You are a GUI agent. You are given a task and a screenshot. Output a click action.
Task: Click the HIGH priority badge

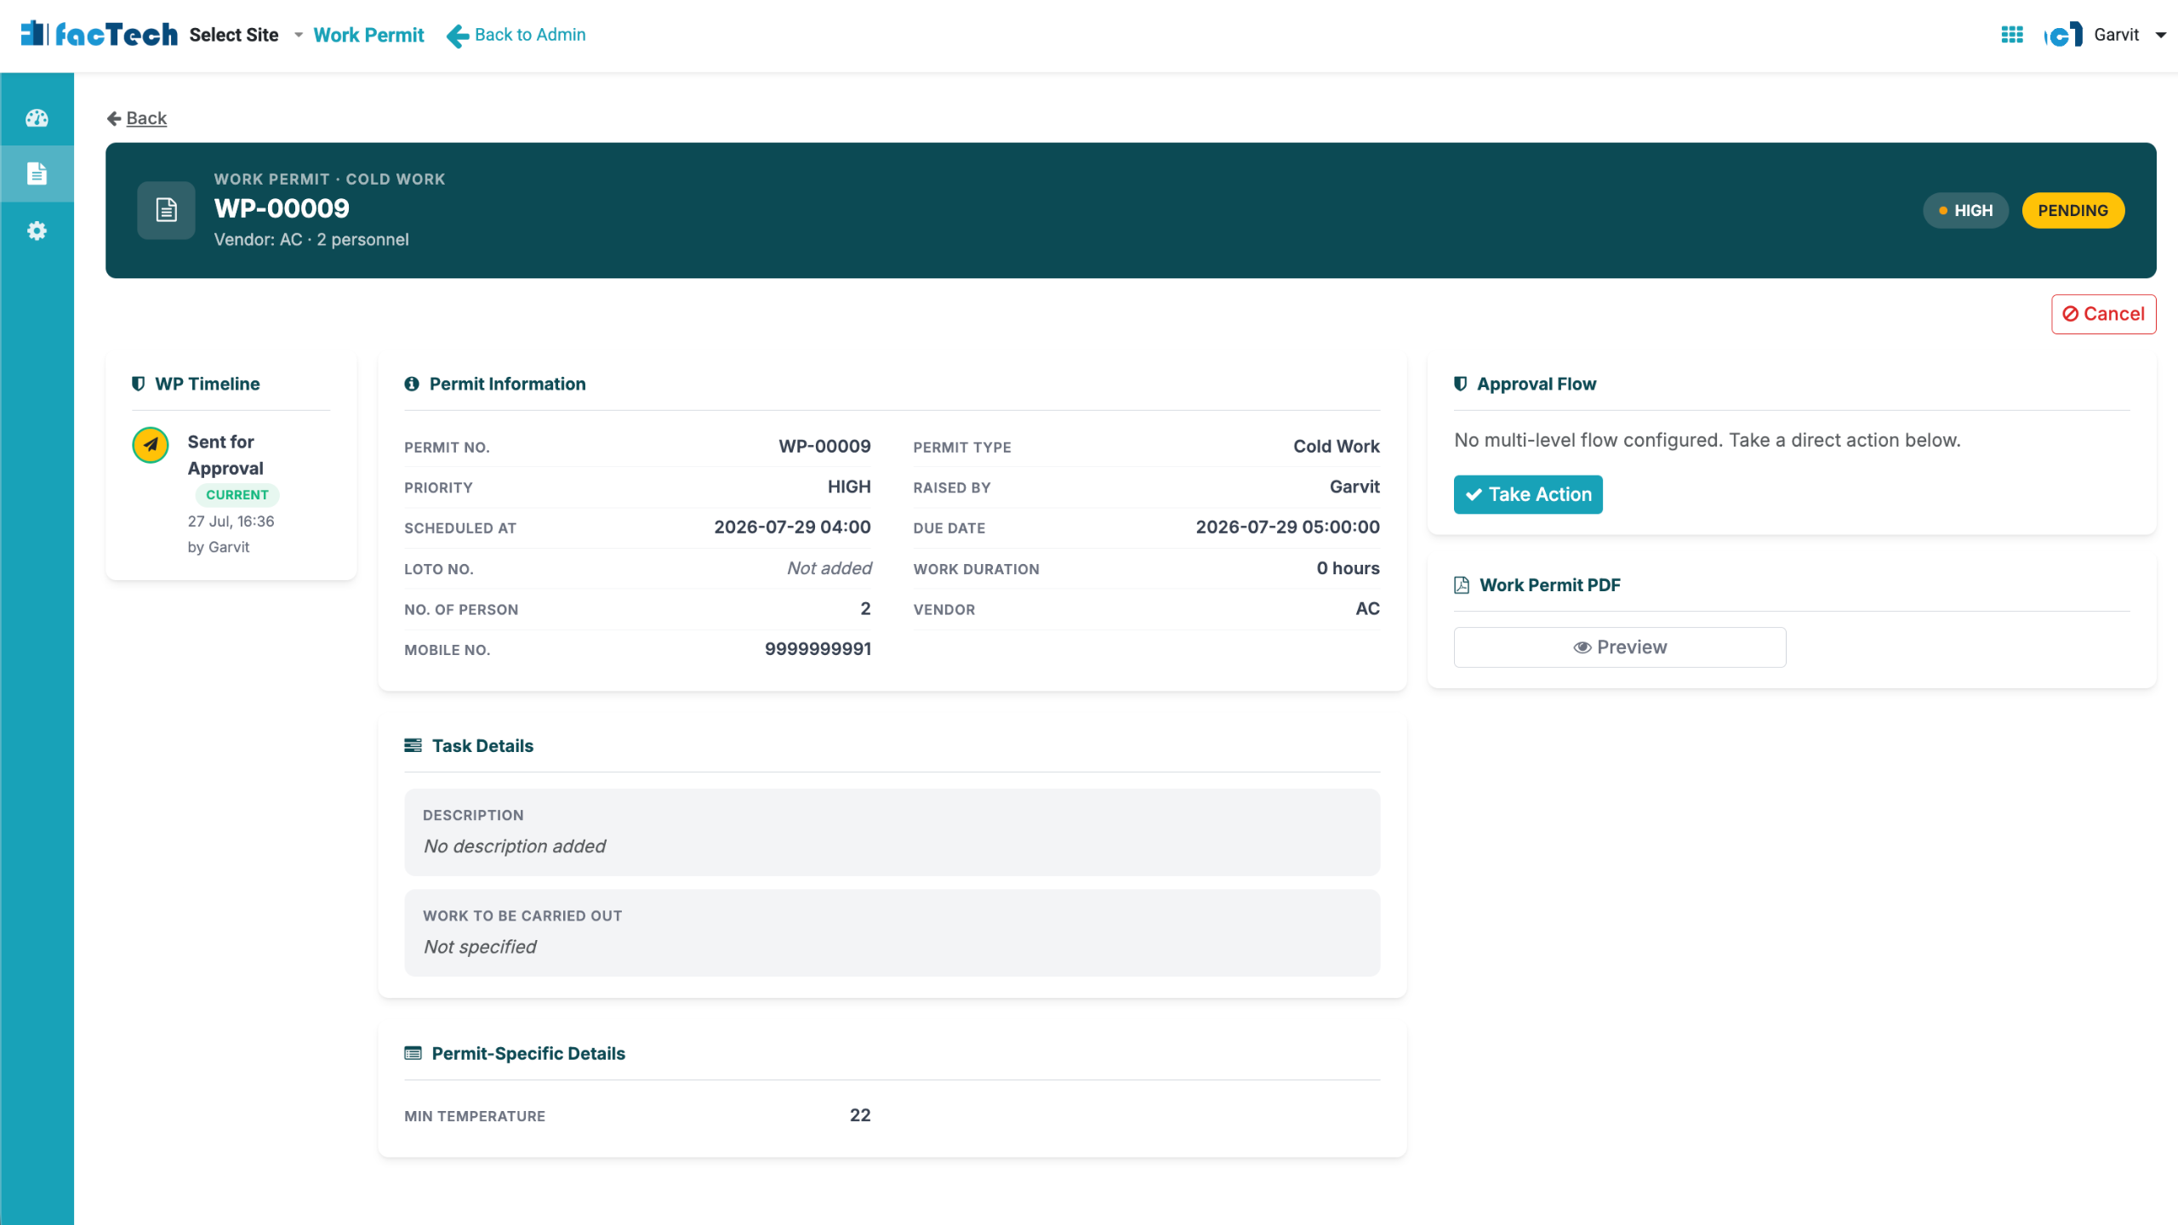point(1965,210)
